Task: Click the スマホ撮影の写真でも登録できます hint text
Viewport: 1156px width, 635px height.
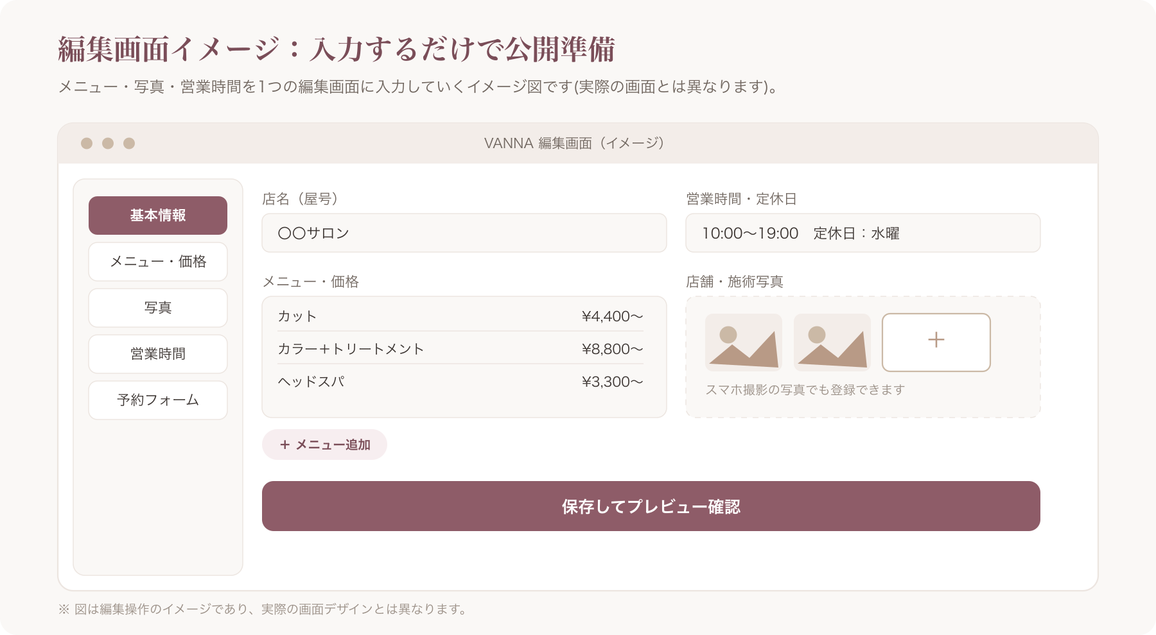Action: (805, 390)
